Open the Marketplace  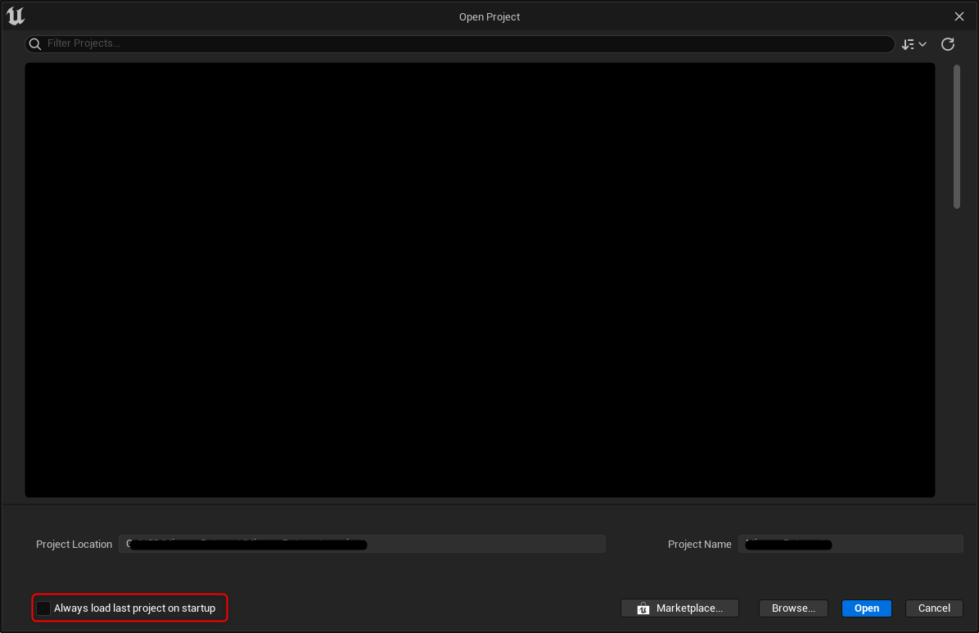679,608
